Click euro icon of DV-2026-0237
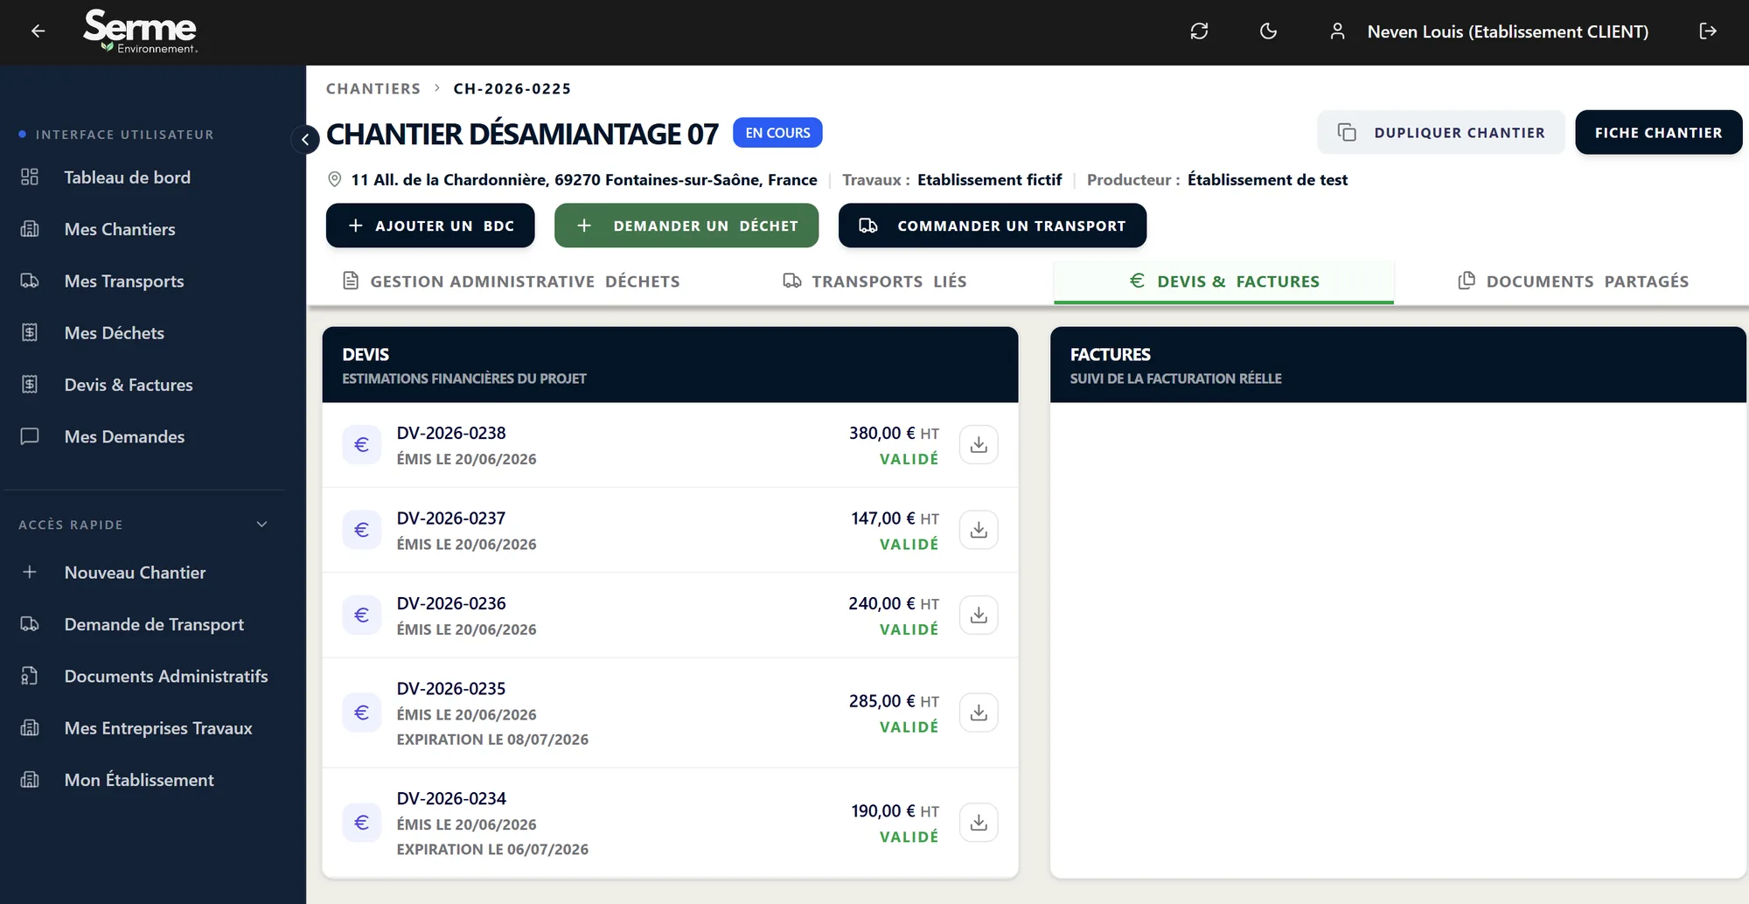Screen dimensions: 1749x904 (x=361, y=530)
